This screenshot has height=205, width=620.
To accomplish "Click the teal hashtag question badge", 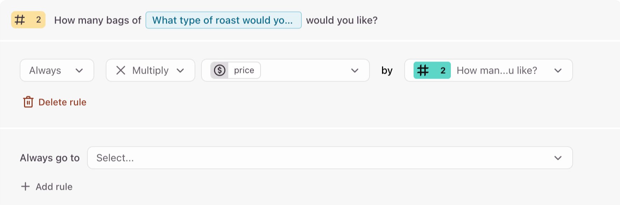I will tap(432, 70).
